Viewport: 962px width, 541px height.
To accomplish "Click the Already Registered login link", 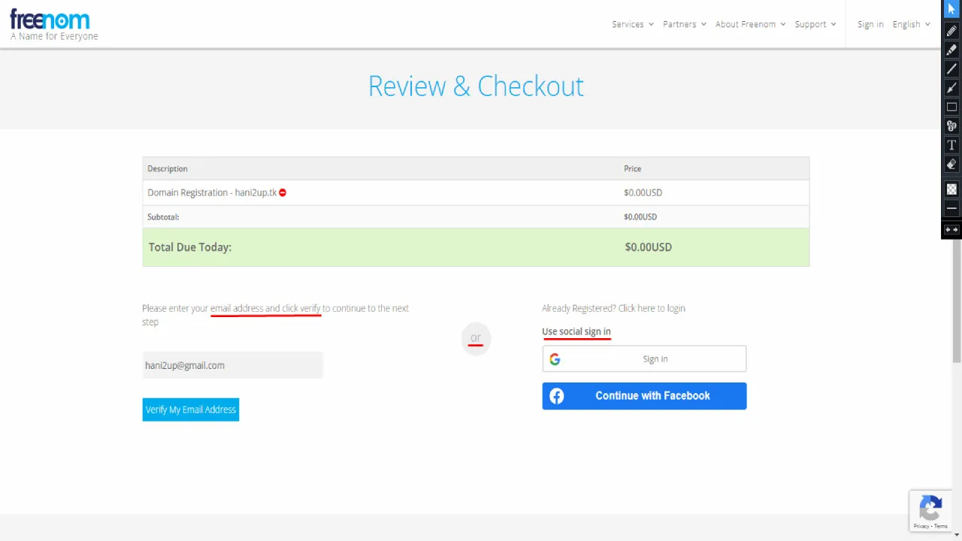I will [613, 308].
